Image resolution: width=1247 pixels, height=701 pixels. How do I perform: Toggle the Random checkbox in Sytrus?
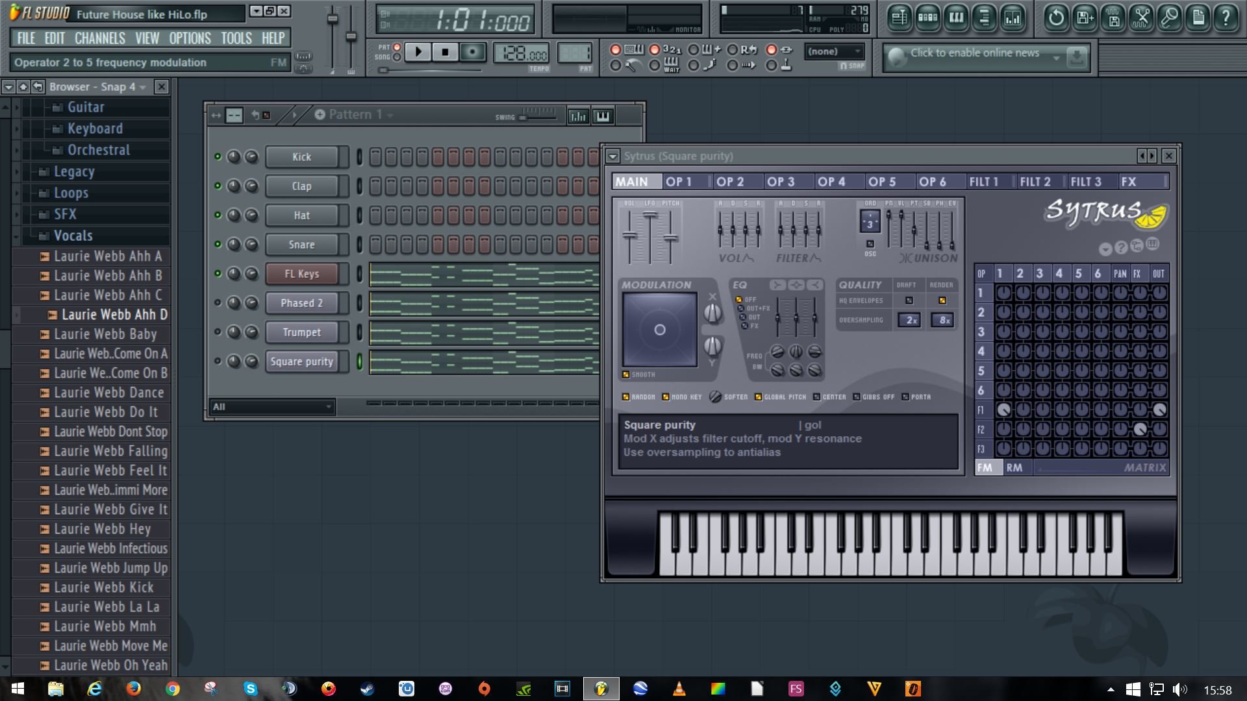click(626, 397)
